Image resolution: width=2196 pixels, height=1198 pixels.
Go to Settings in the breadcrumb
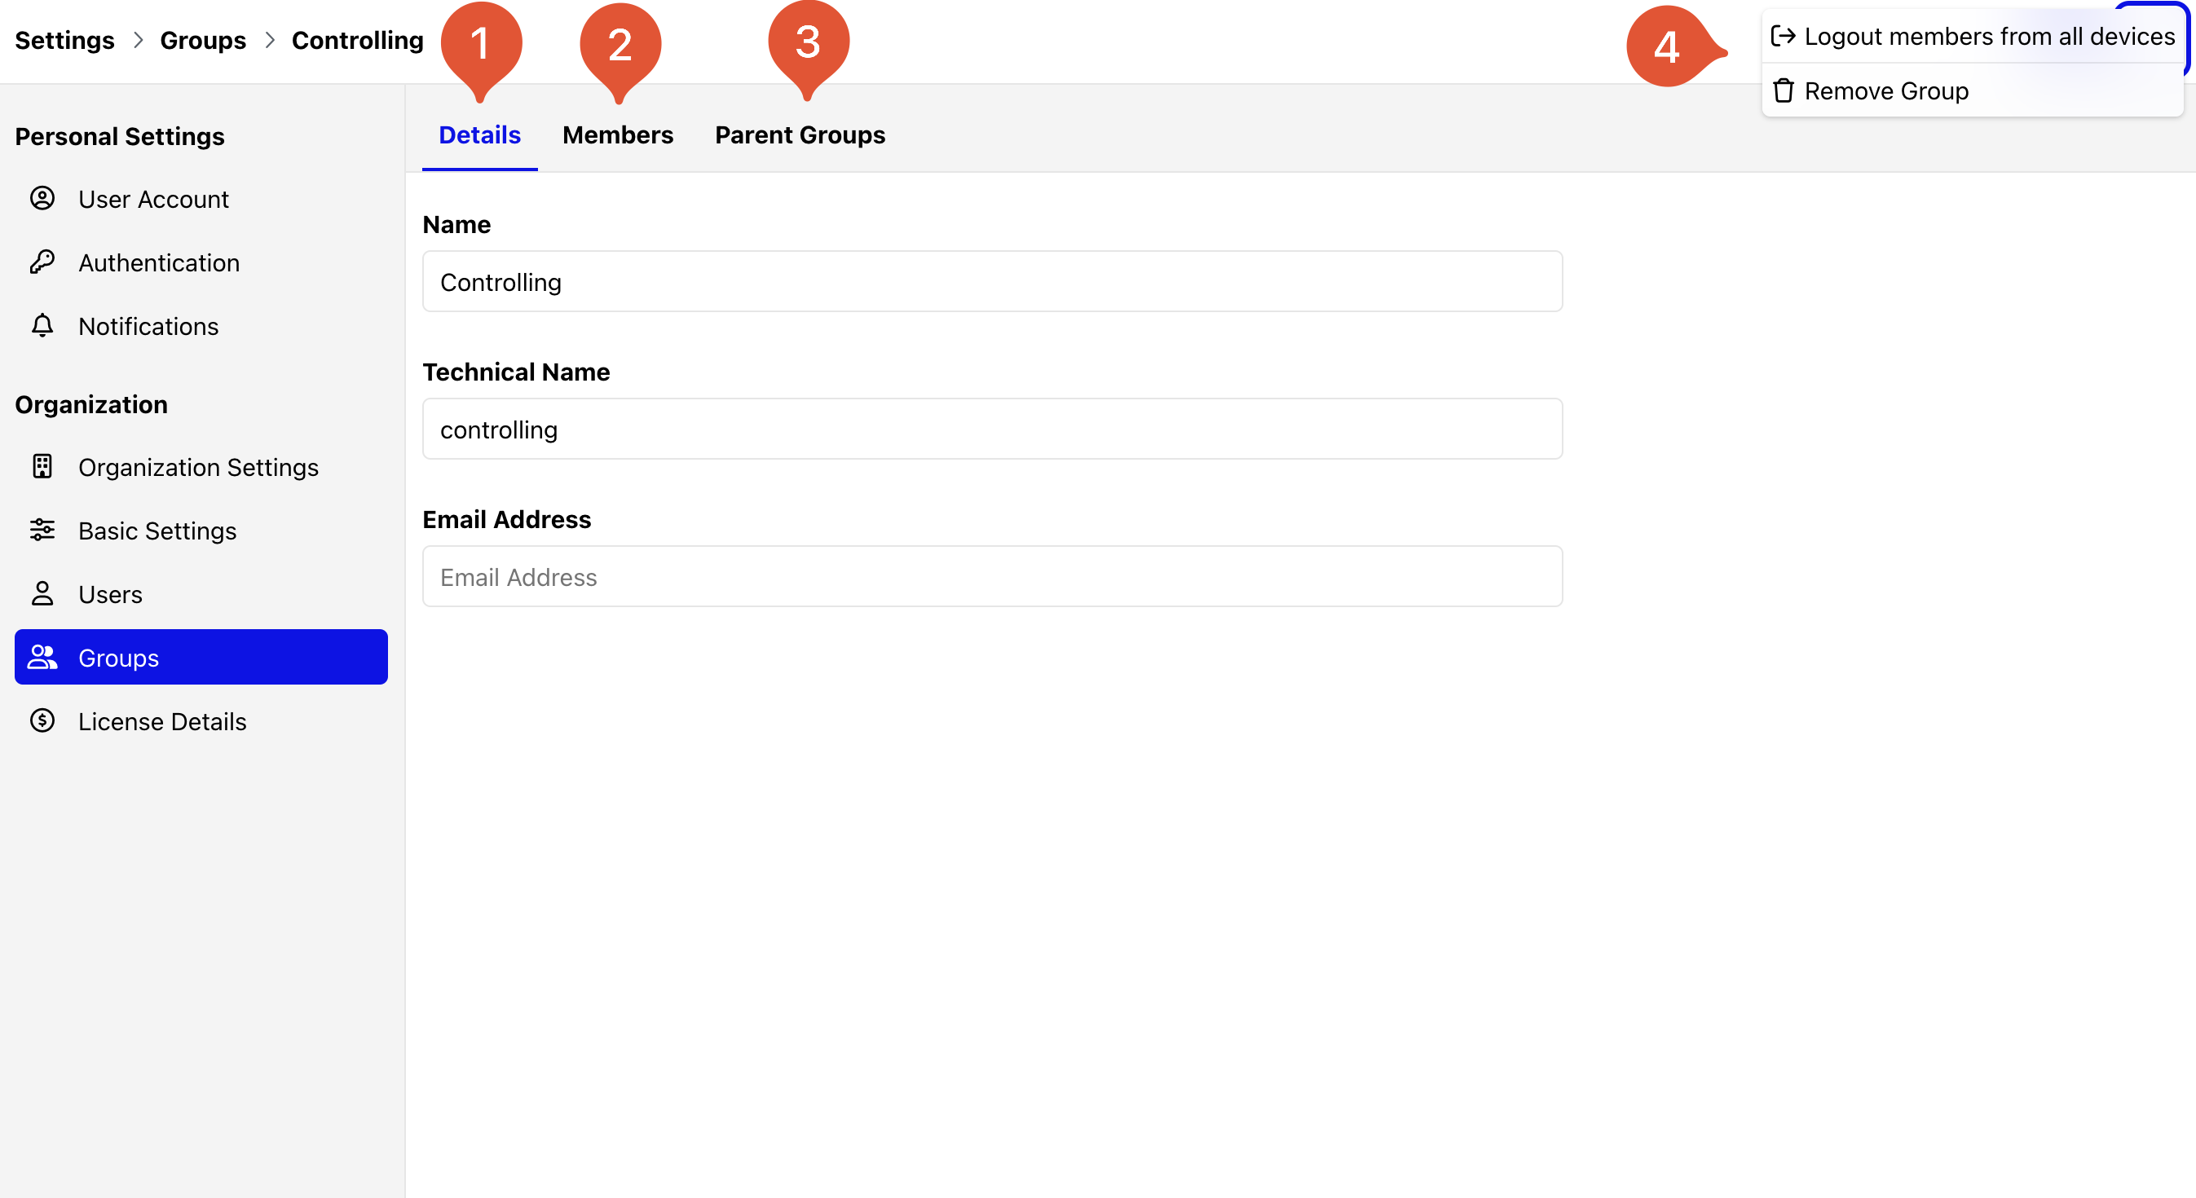tap(64, 40)
